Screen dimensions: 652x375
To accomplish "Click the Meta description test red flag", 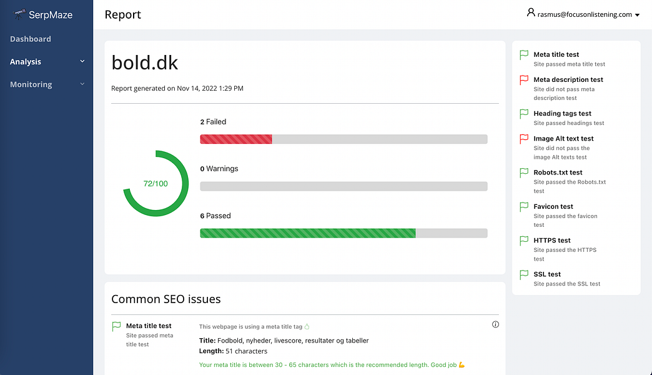I will (524, 80).
